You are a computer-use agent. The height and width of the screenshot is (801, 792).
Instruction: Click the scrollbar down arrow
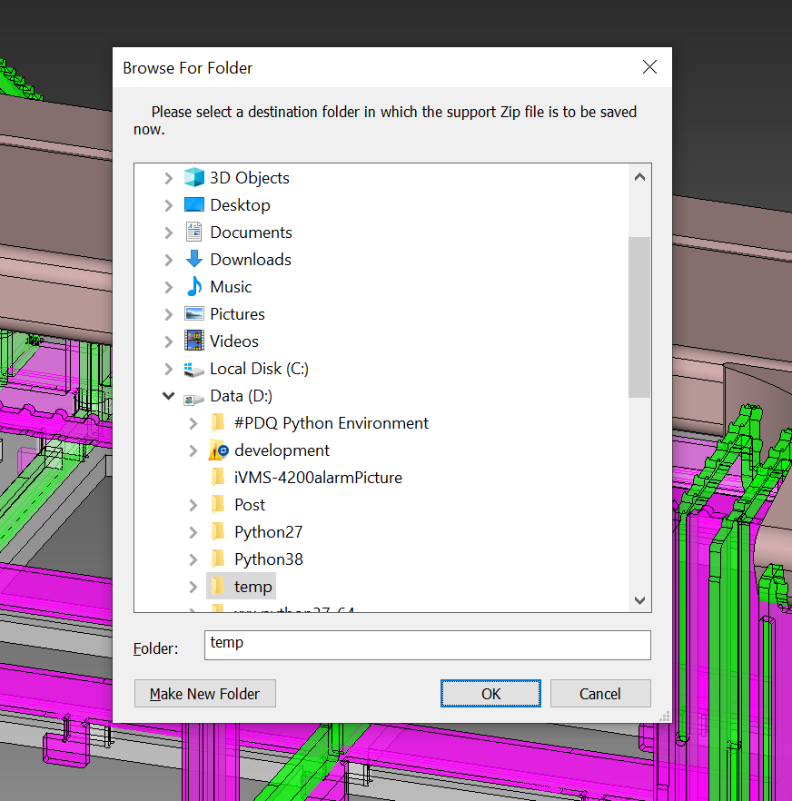(x=639, y=600)
